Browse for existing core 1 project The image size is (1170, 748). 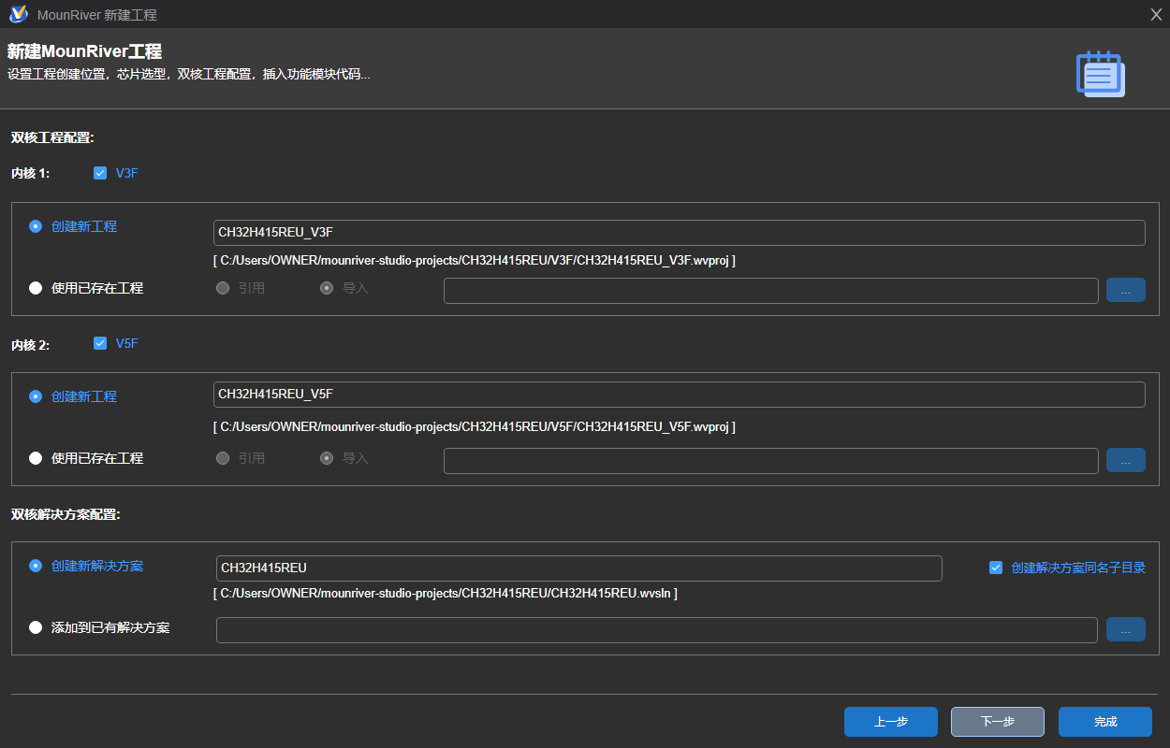click(x=1126, y=290)
